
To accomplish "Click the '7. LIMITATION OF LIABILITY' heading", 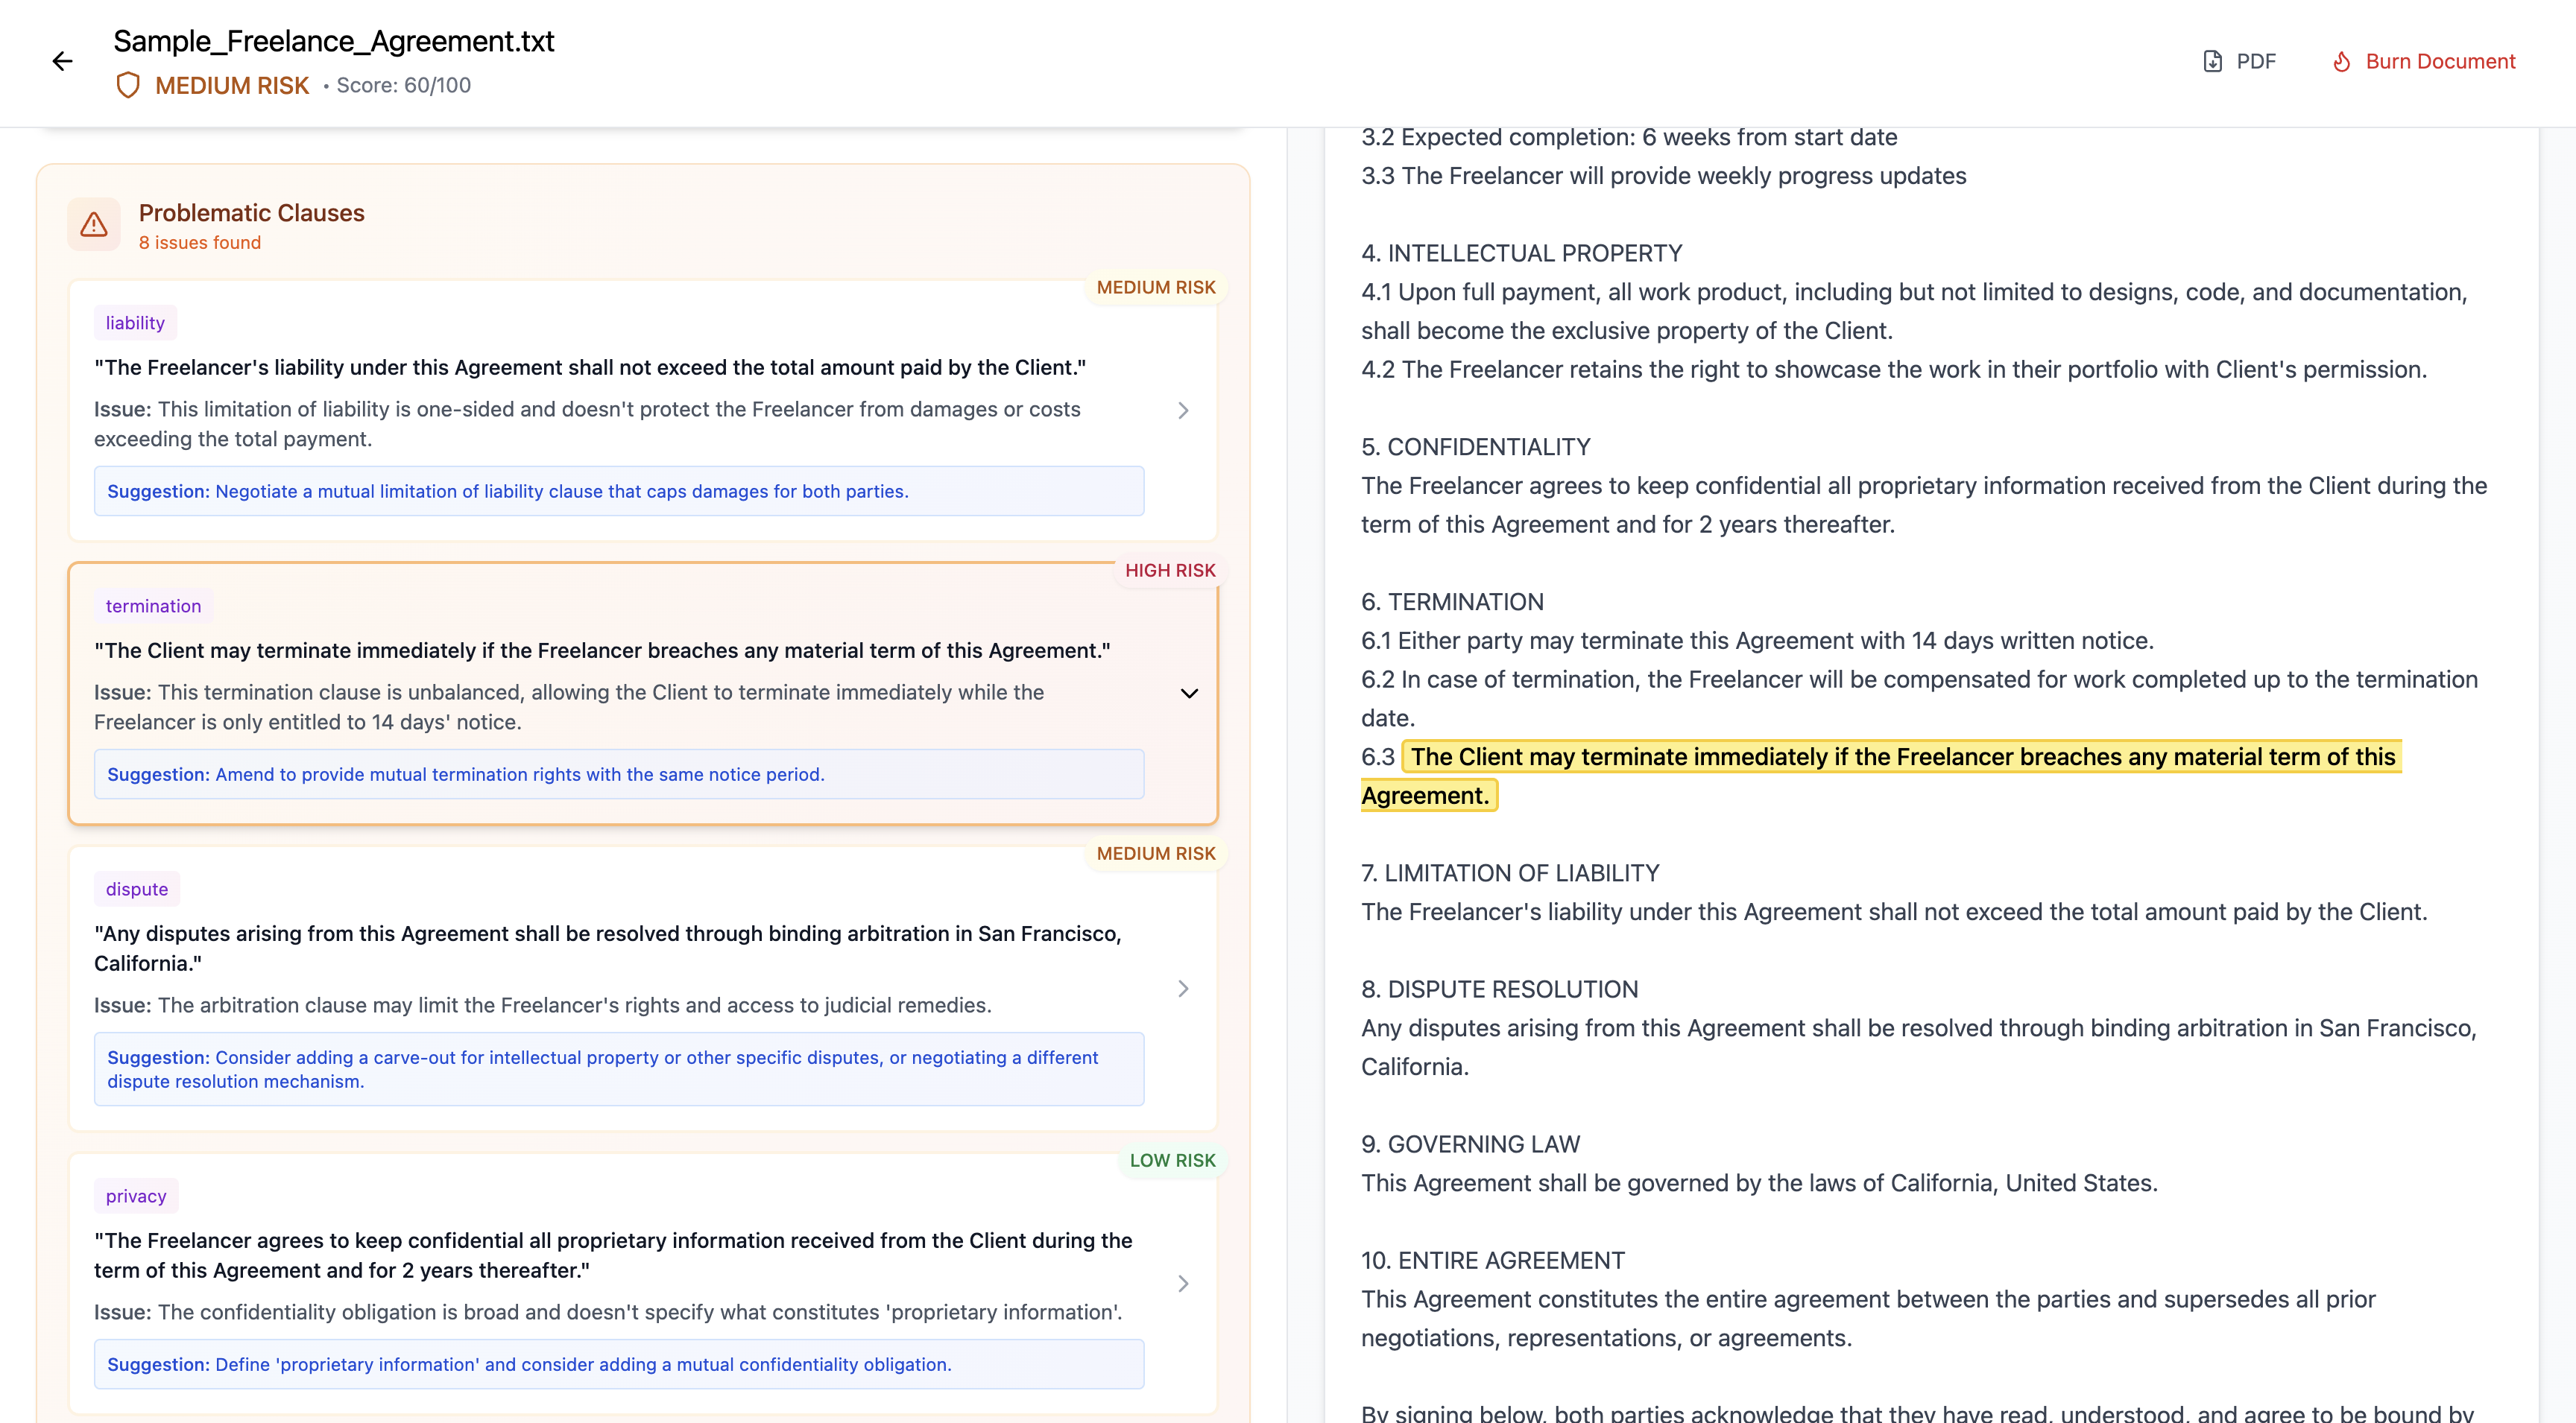I will (1510, 872).
